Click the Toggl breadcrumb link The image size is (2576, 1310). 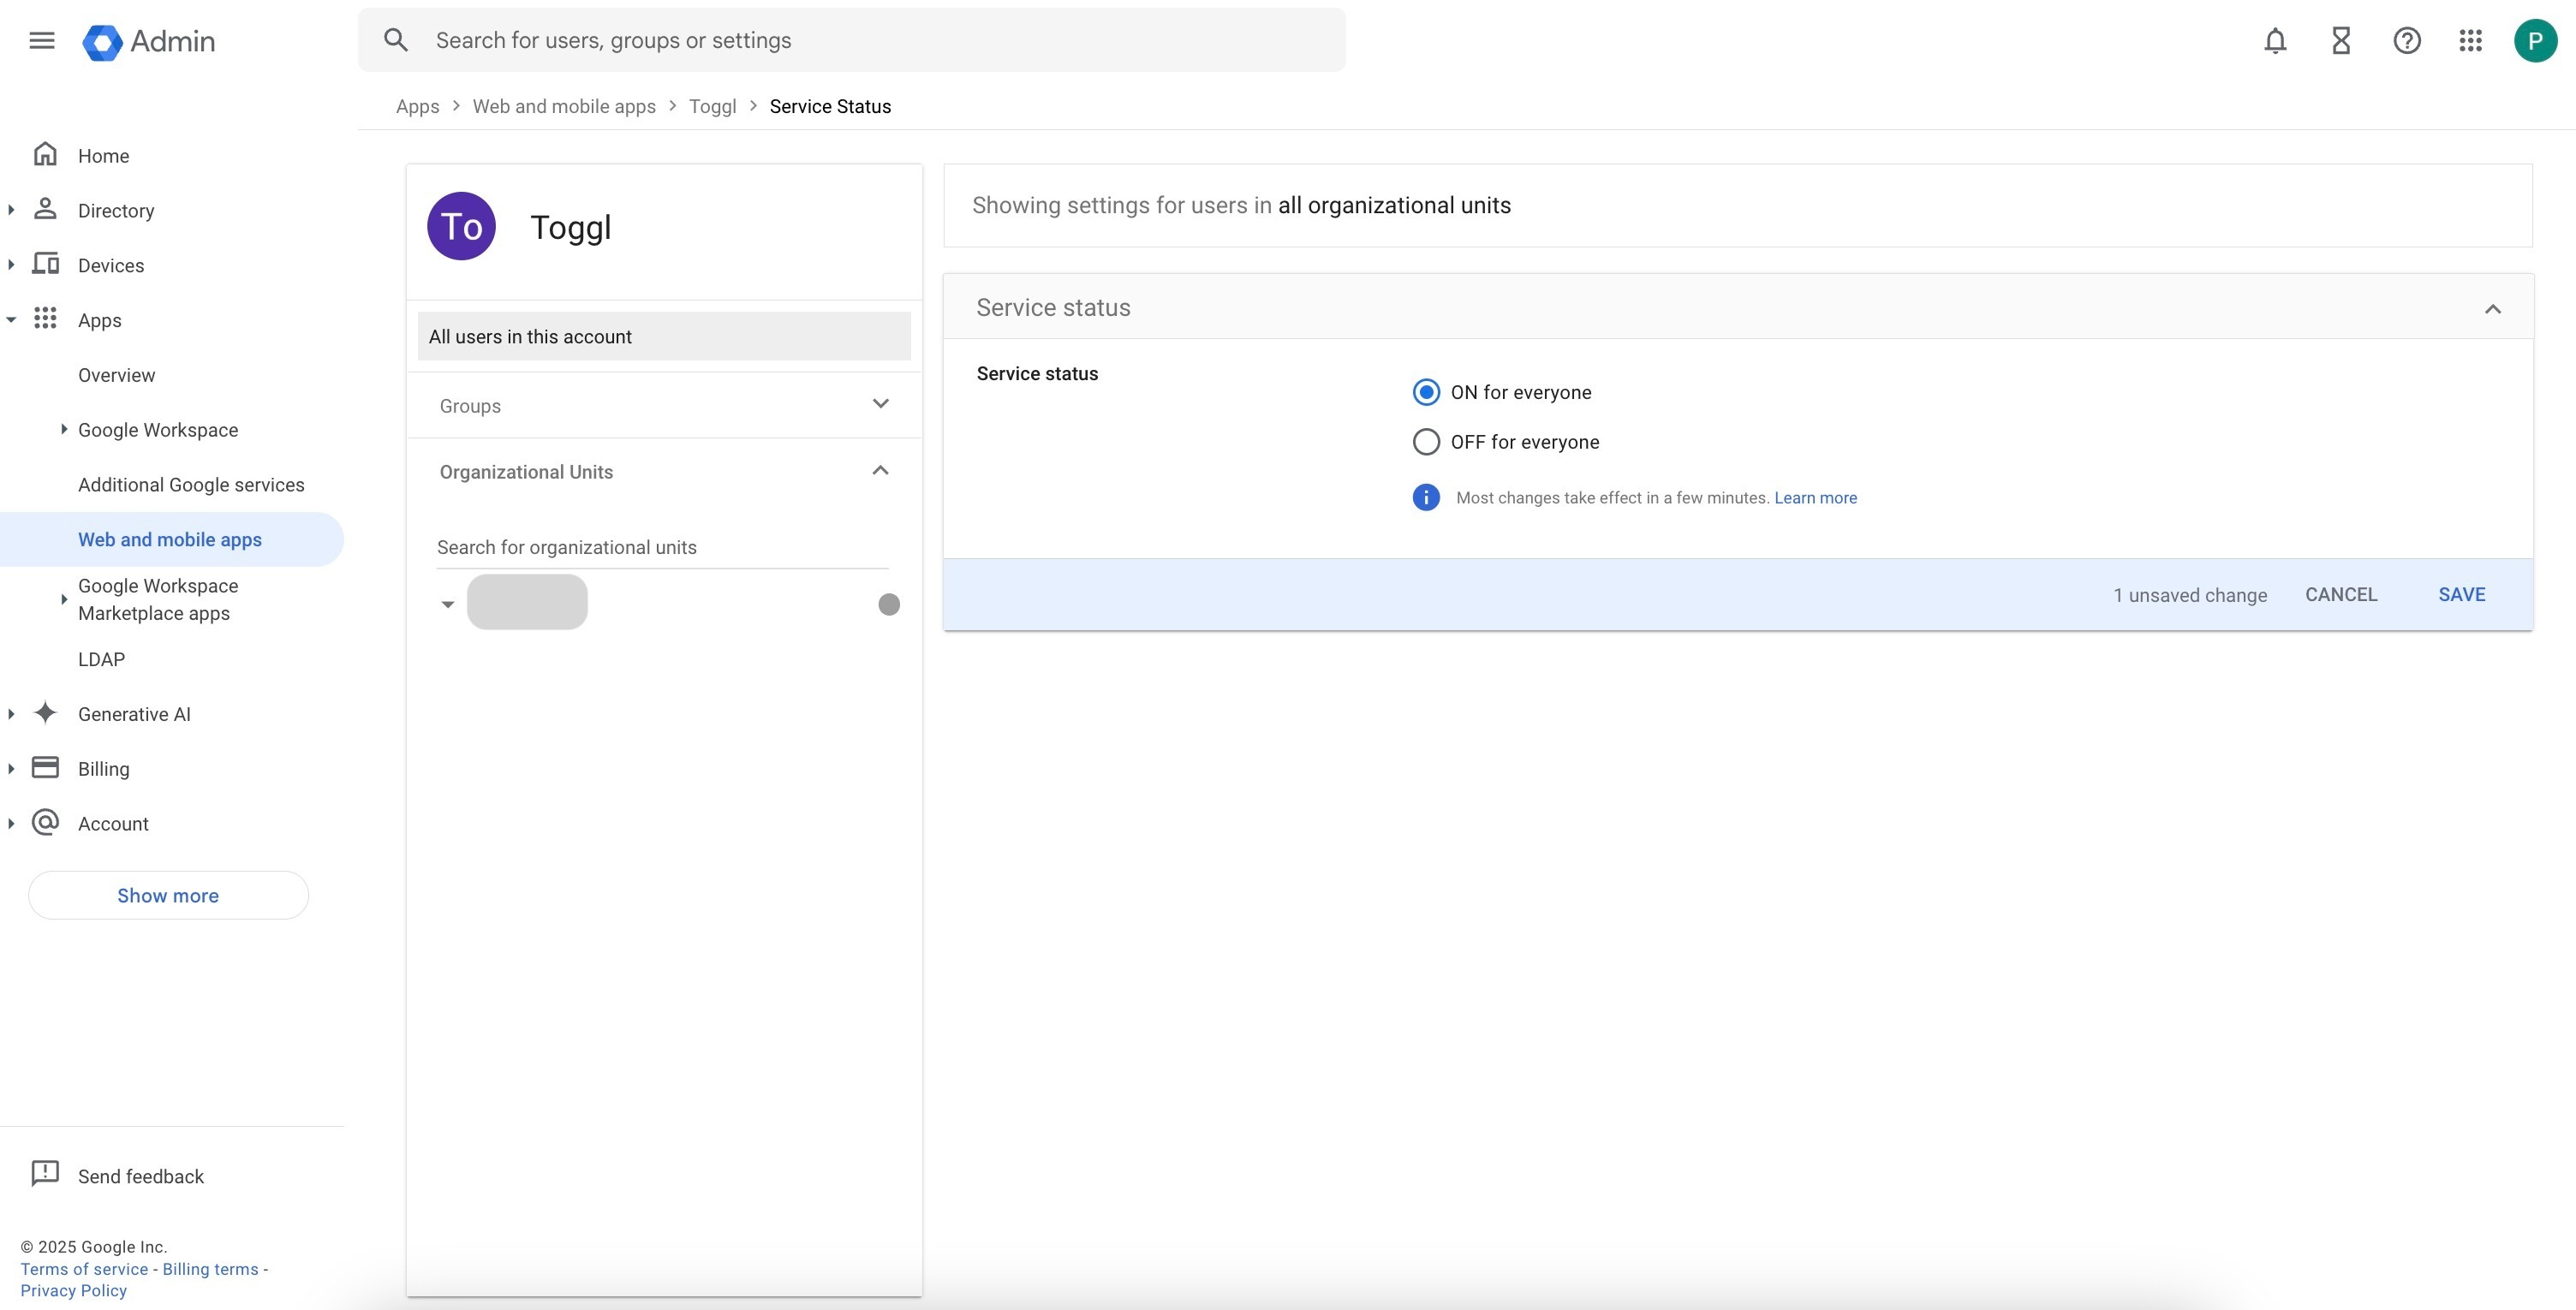tap(712, 107)
